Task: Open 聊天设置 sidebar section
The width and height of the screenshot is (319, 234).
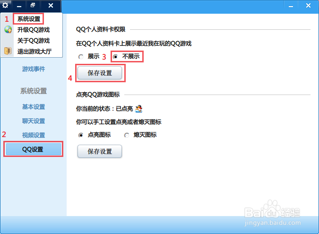Action: pyautogui.click(x=34, y=121)
